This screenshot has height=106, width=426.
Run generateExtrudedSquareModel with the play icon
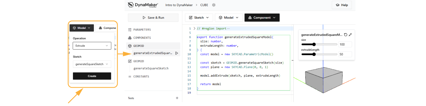tap(177, 53)
